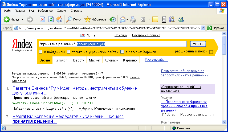This screenshot has height=132, width=228.
Task: Click the Найденные слова link
Action: [27, 109]
